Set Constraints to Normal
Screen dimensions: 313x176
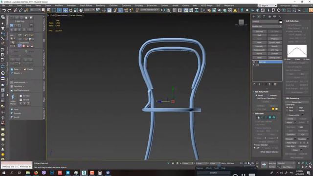pos(300,110)
